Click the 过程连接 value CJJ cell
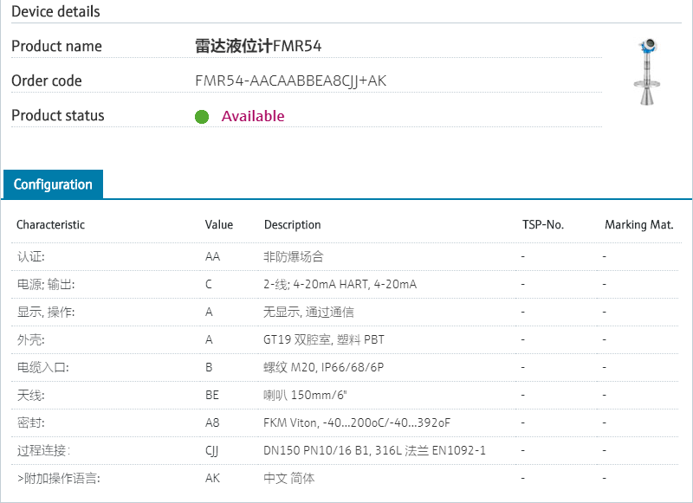The width and height of the screenshot is (693, 503). [x=212, y=450]
